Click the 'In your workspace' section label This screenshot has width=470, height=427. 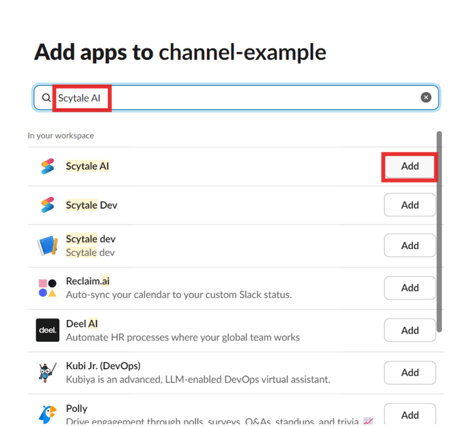click(61, 136)
